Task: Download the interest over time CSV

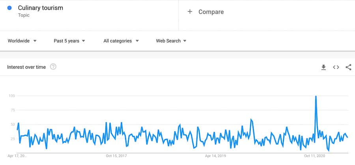Action: click(323, 67)
